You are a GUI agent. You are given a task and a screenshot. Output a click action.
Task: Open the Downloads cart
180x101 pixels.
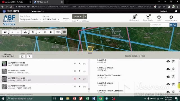(x=148, y=18)
